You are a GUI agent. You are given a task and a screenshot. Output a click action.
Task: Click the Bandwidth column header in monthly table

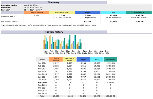coord(110,59)
